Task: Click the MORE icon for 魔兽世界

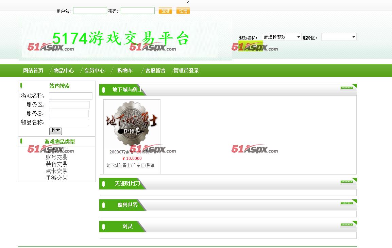Action: 347,203
